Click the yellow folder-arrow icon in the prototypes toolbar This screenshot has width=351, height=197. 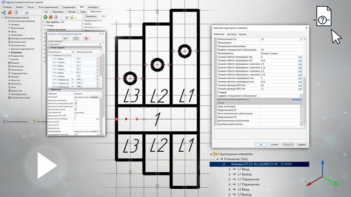point(72,17)
